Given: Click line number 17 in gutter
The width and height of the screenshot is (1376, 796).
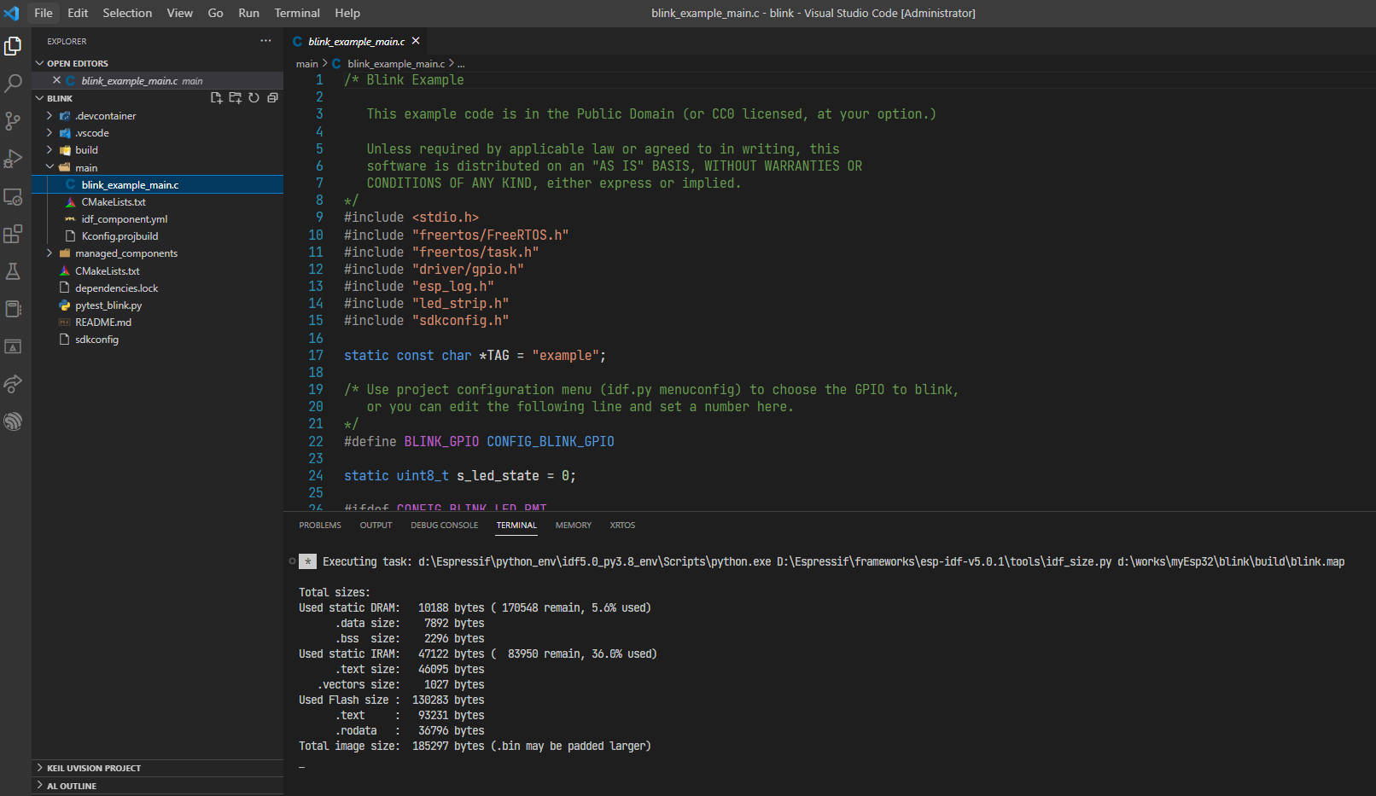Looking at the screenshot, I should click(x=316, y=356).
